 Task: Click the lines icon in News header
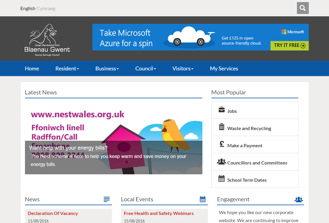coord(107,199)
